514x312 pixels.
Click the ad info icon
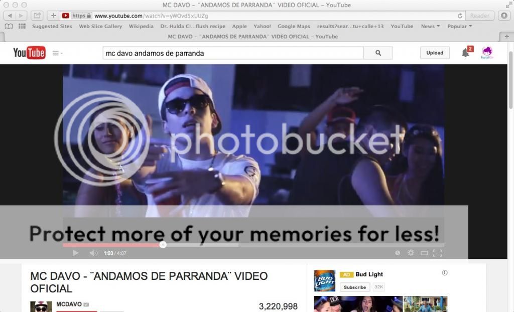445,273
